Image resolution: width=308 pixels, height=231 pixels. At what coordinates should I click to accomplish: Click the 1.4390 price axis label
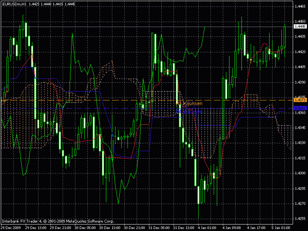tap(300, 82)
